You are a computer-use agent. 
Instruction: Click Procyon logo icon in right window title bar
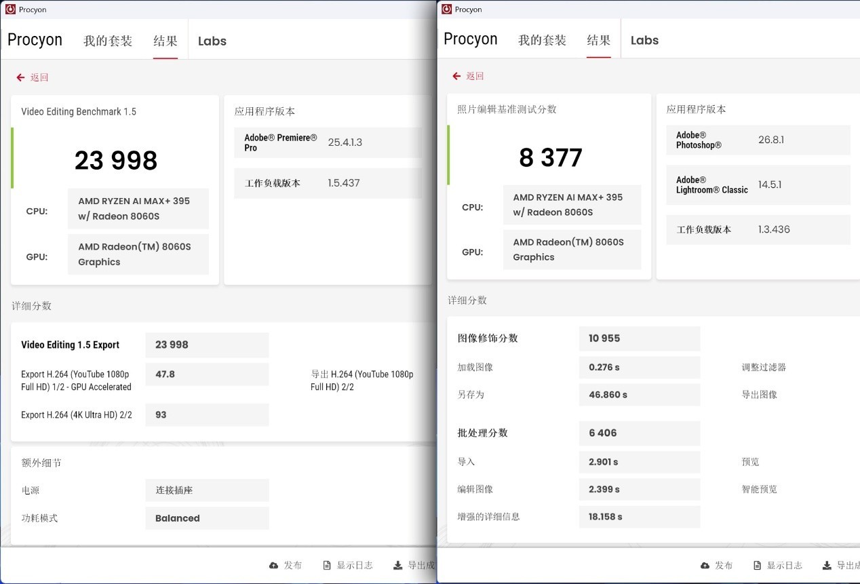tap(446, 9)
